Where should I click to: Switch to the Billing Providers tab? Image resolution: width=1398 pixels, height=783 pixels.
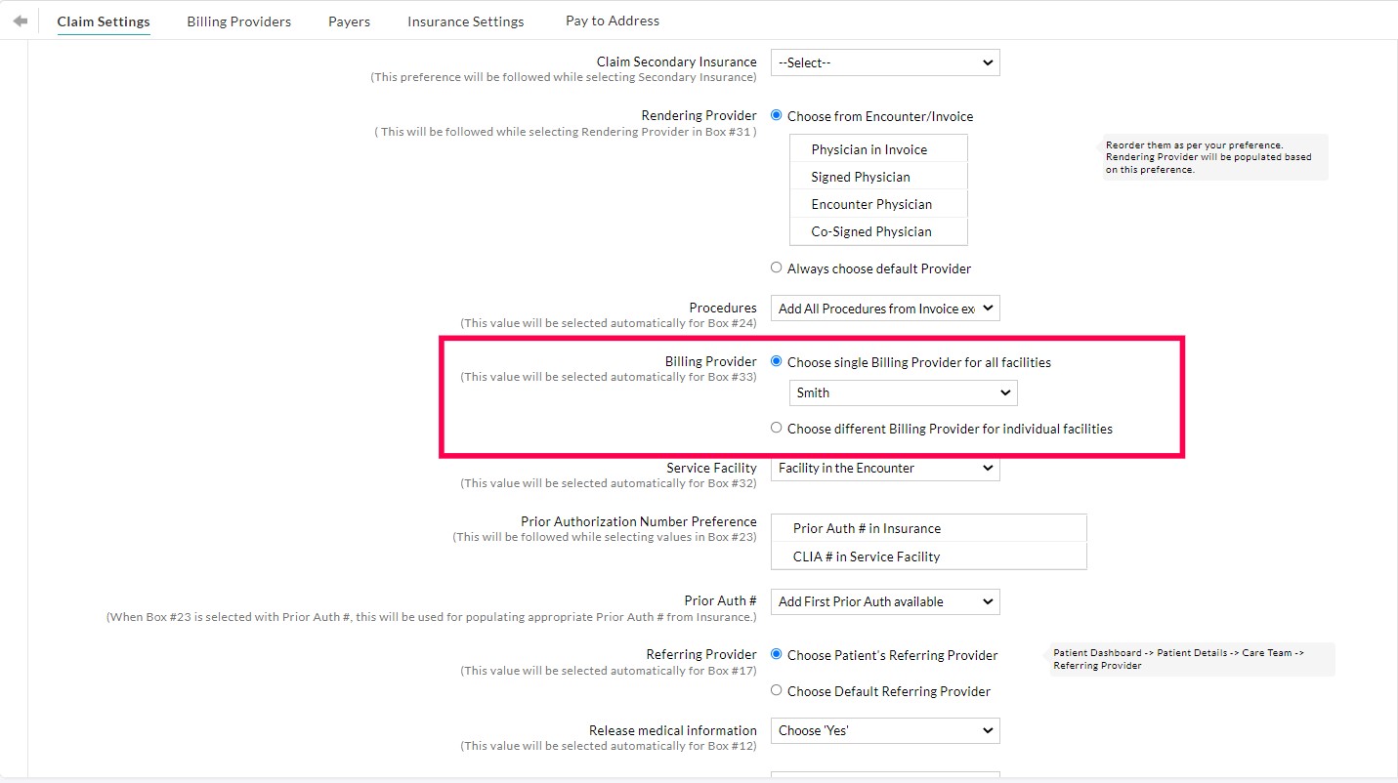[238, 21]
